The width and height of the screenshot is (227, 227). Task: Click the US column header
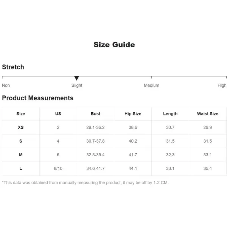pyautogui.click(x=58, y=113)
